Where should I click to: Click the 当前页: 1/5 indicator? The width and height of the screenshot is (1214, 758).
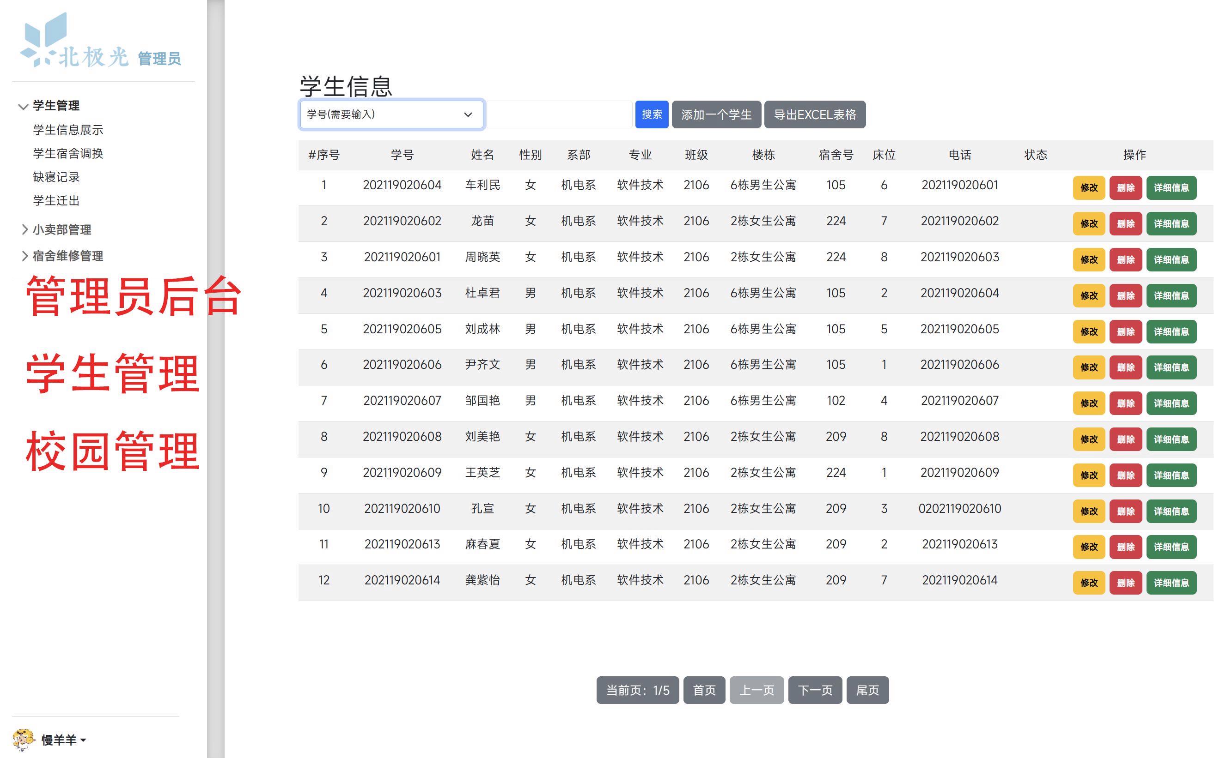click(637, 690)
